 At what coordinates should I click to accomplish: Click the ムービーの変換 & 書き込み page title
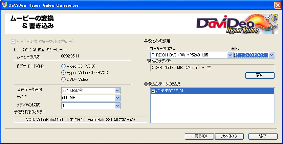tap(32, 22)
